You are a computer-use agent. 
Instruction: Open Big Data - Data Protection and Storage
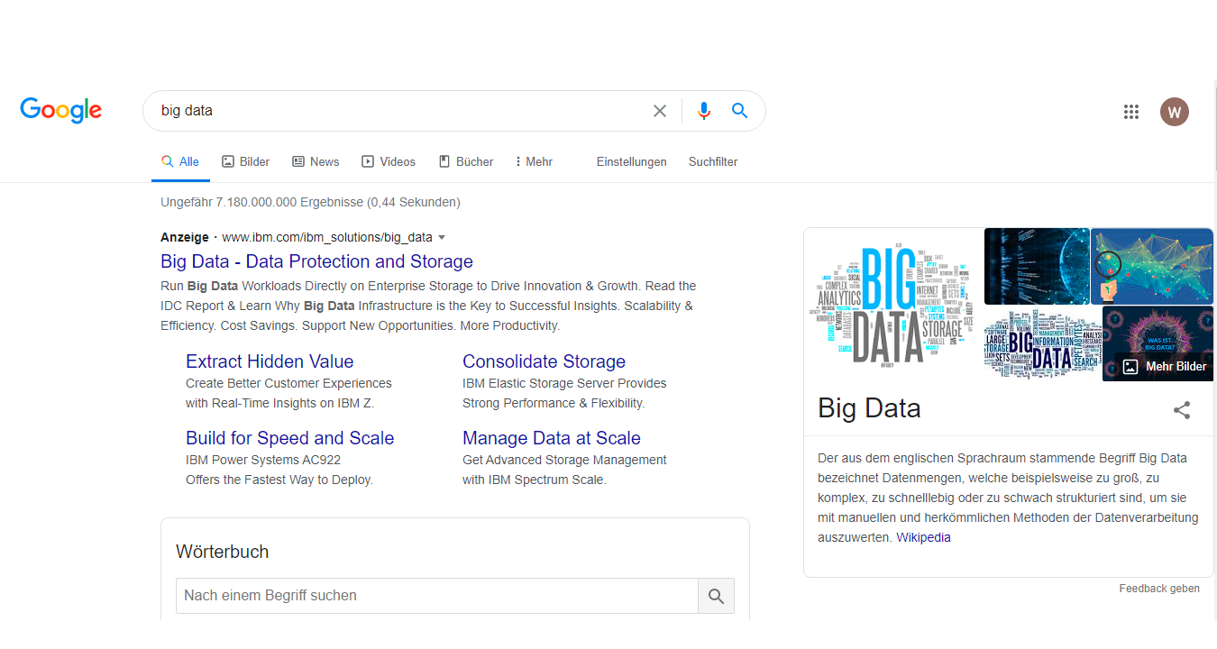pyautogui.click(x=316, y=261)
